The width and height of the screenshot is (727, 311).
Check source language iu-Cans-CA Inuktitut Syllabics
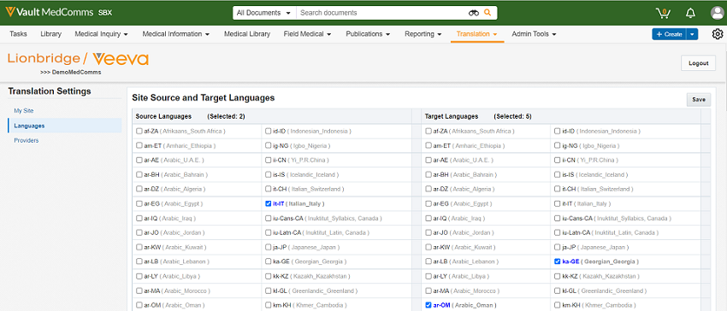(x=268, y=219)
